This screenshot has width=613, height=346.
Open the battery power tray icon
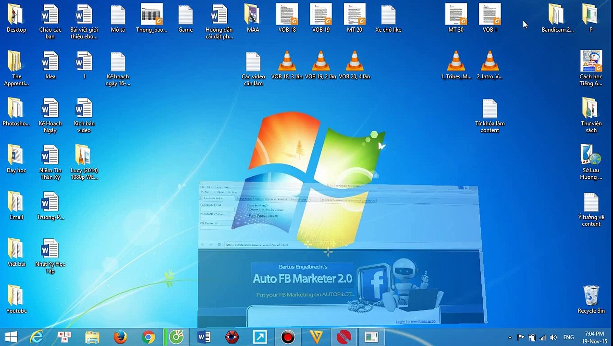click(532, 337)
